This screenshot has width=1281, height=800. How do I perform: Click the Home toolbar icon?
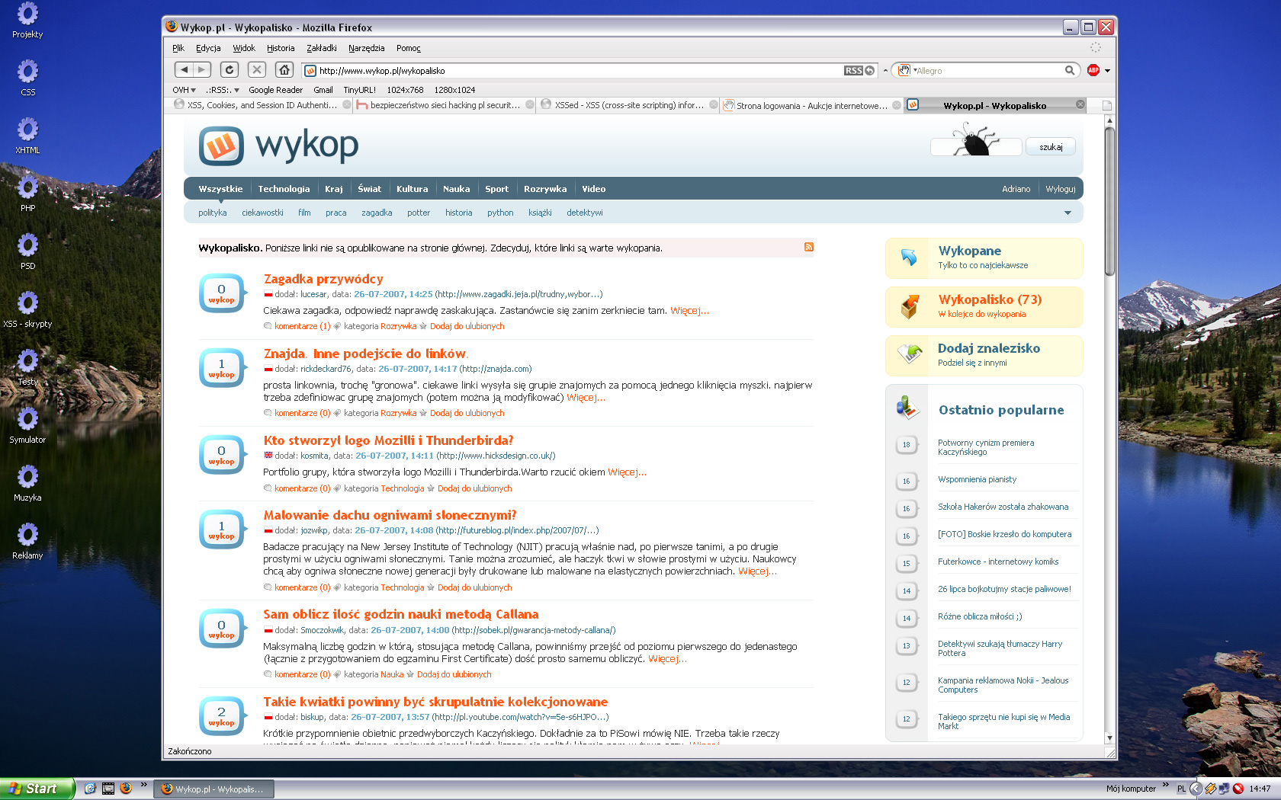click(x=284, y=70)
